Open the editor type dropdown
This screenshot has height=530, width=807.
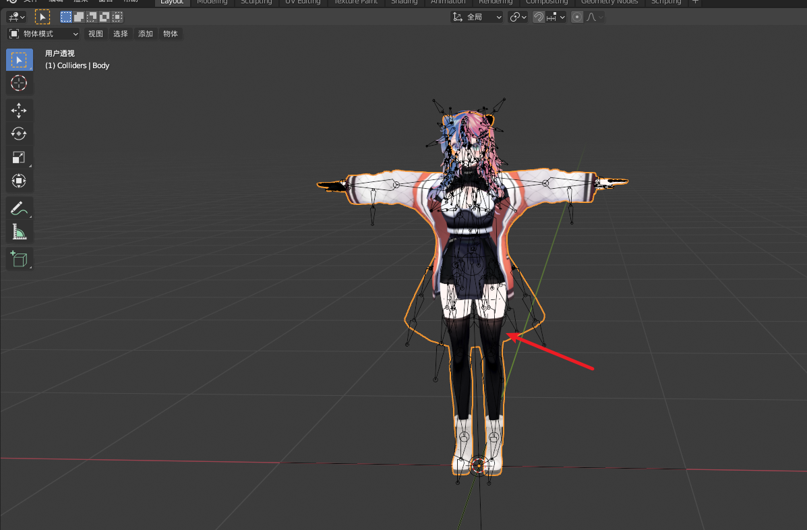click(x=16, y=17)
